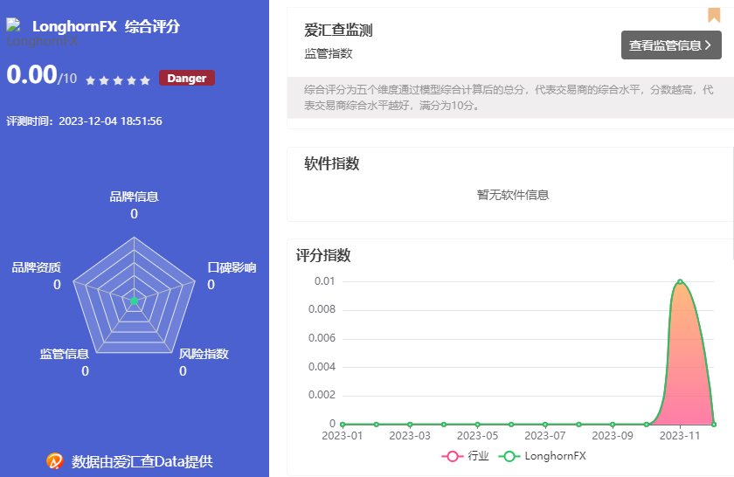Click the 评分指数 chart title

click(x=323, y=255)
